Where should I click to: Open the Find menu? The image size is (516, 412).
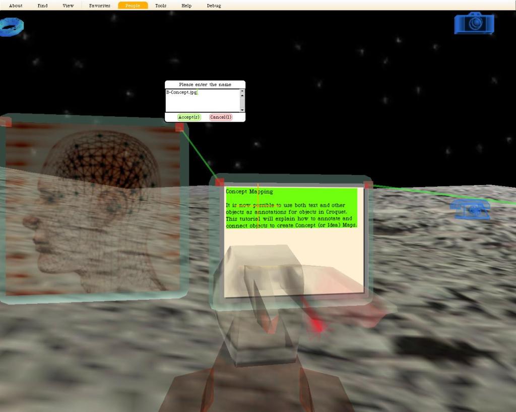42,6
